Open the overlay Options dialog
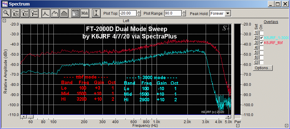This screenshot has width=290, height=129. [263, 68]
